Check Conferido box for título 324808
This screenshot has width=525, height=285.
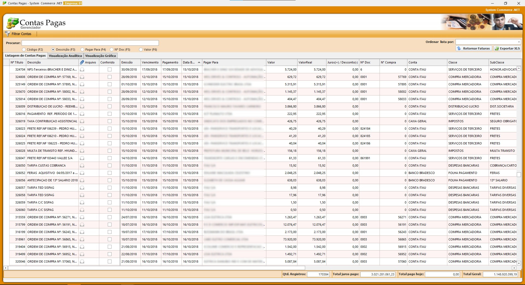pos(110,77)
